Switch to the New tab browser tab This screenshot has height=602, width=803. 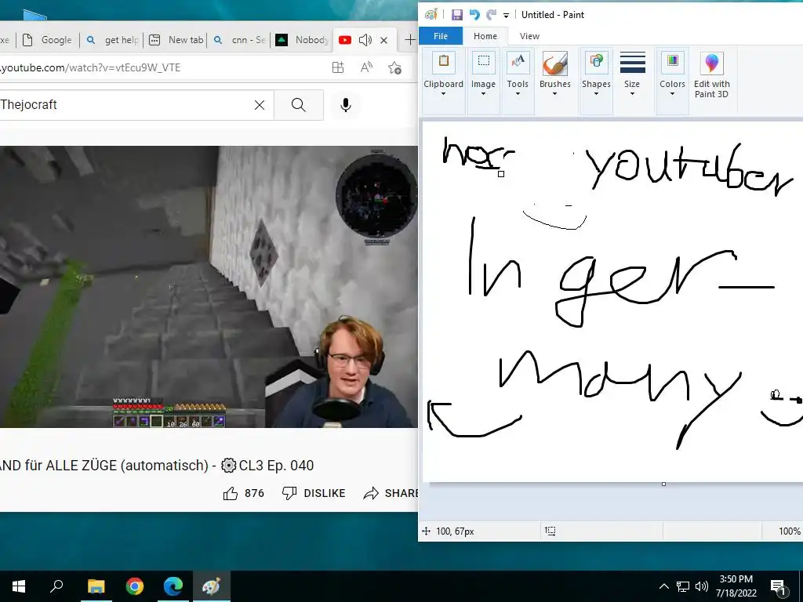pyautogui.click(x=176, y=40)
